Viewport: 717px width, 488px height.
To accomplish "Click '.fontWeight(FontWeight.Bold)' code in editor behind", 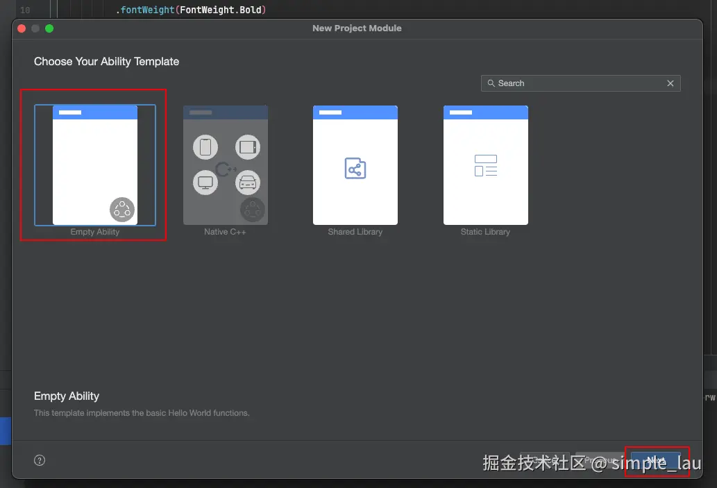I will [x=191, y=10].
